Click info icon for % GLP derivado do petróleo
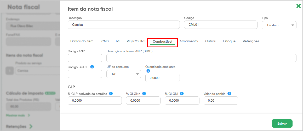 tap(111, 94)
